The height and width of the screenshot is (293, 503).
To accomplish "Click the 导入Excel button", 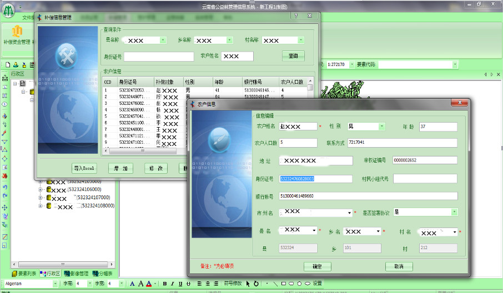I will [x=84, y=168].
